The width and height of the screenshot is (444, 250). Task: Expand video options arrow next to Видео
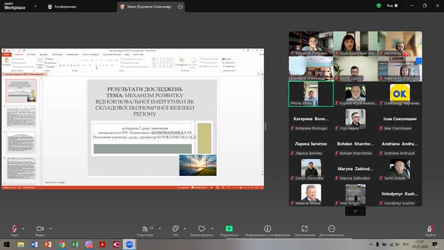coord(51,228)
